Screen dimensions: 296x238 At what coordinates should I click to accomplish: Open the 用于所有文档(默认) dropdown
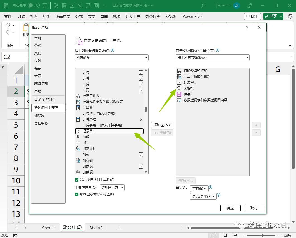pos(213,57)
